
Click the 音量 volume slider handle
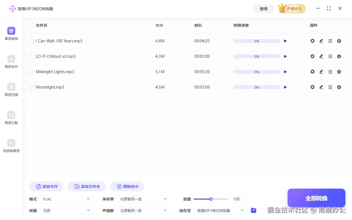pyautogui.click(x=211, y=199)
